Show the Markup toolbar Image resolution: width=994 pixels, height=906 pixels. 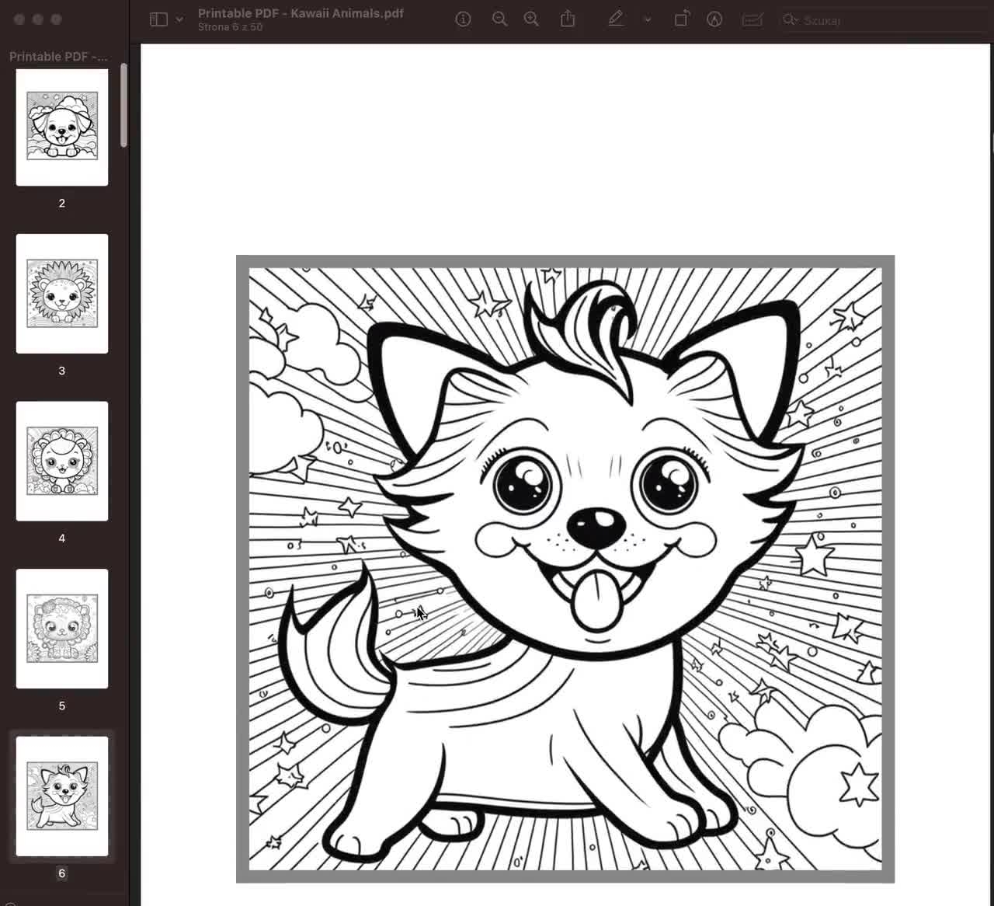(x=714, y=19)
